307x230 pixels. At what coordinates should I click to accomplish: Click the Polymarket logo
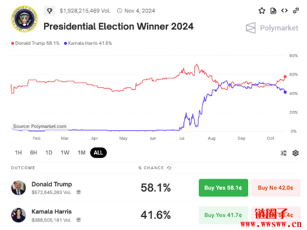(272, 28)
